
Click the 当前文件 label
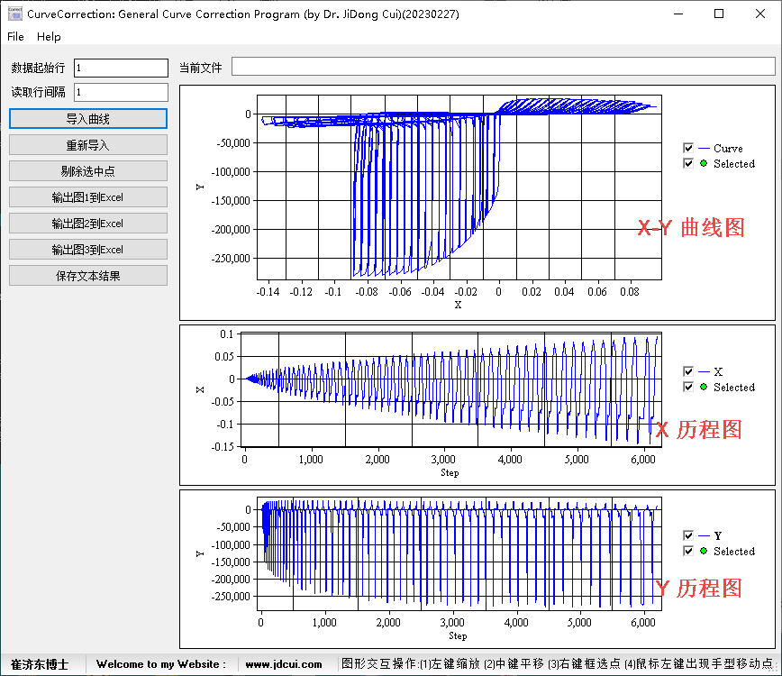click(201, 68)
